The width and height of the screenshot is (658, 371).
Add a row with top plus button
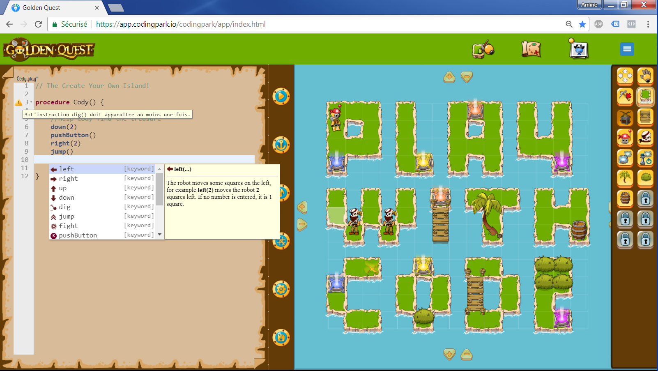pos(449,77)
